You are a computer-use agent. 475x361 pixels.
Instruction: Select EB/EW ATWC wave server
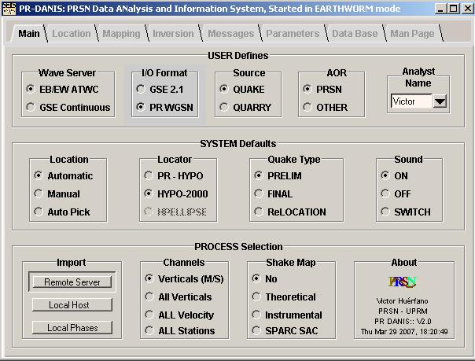(62, 90)
